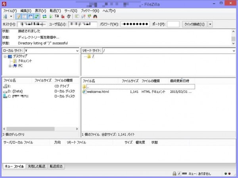Toggle the message log display

pos(18,16)
